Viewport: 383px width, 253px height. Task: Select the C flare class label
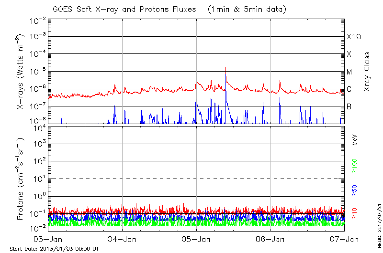click(349, 89)
